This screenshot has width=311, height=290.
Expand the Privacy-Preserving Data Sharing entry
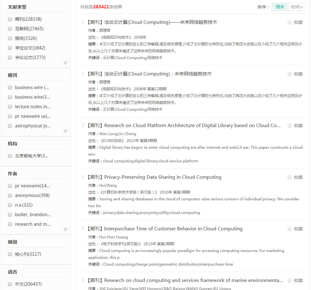tap(83, 177)
